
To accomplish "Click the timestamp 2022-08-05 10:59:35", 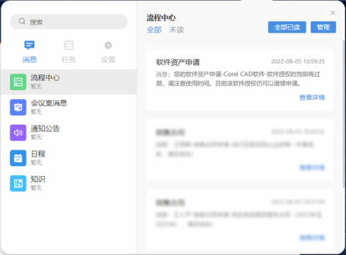I will click(298, 62).
